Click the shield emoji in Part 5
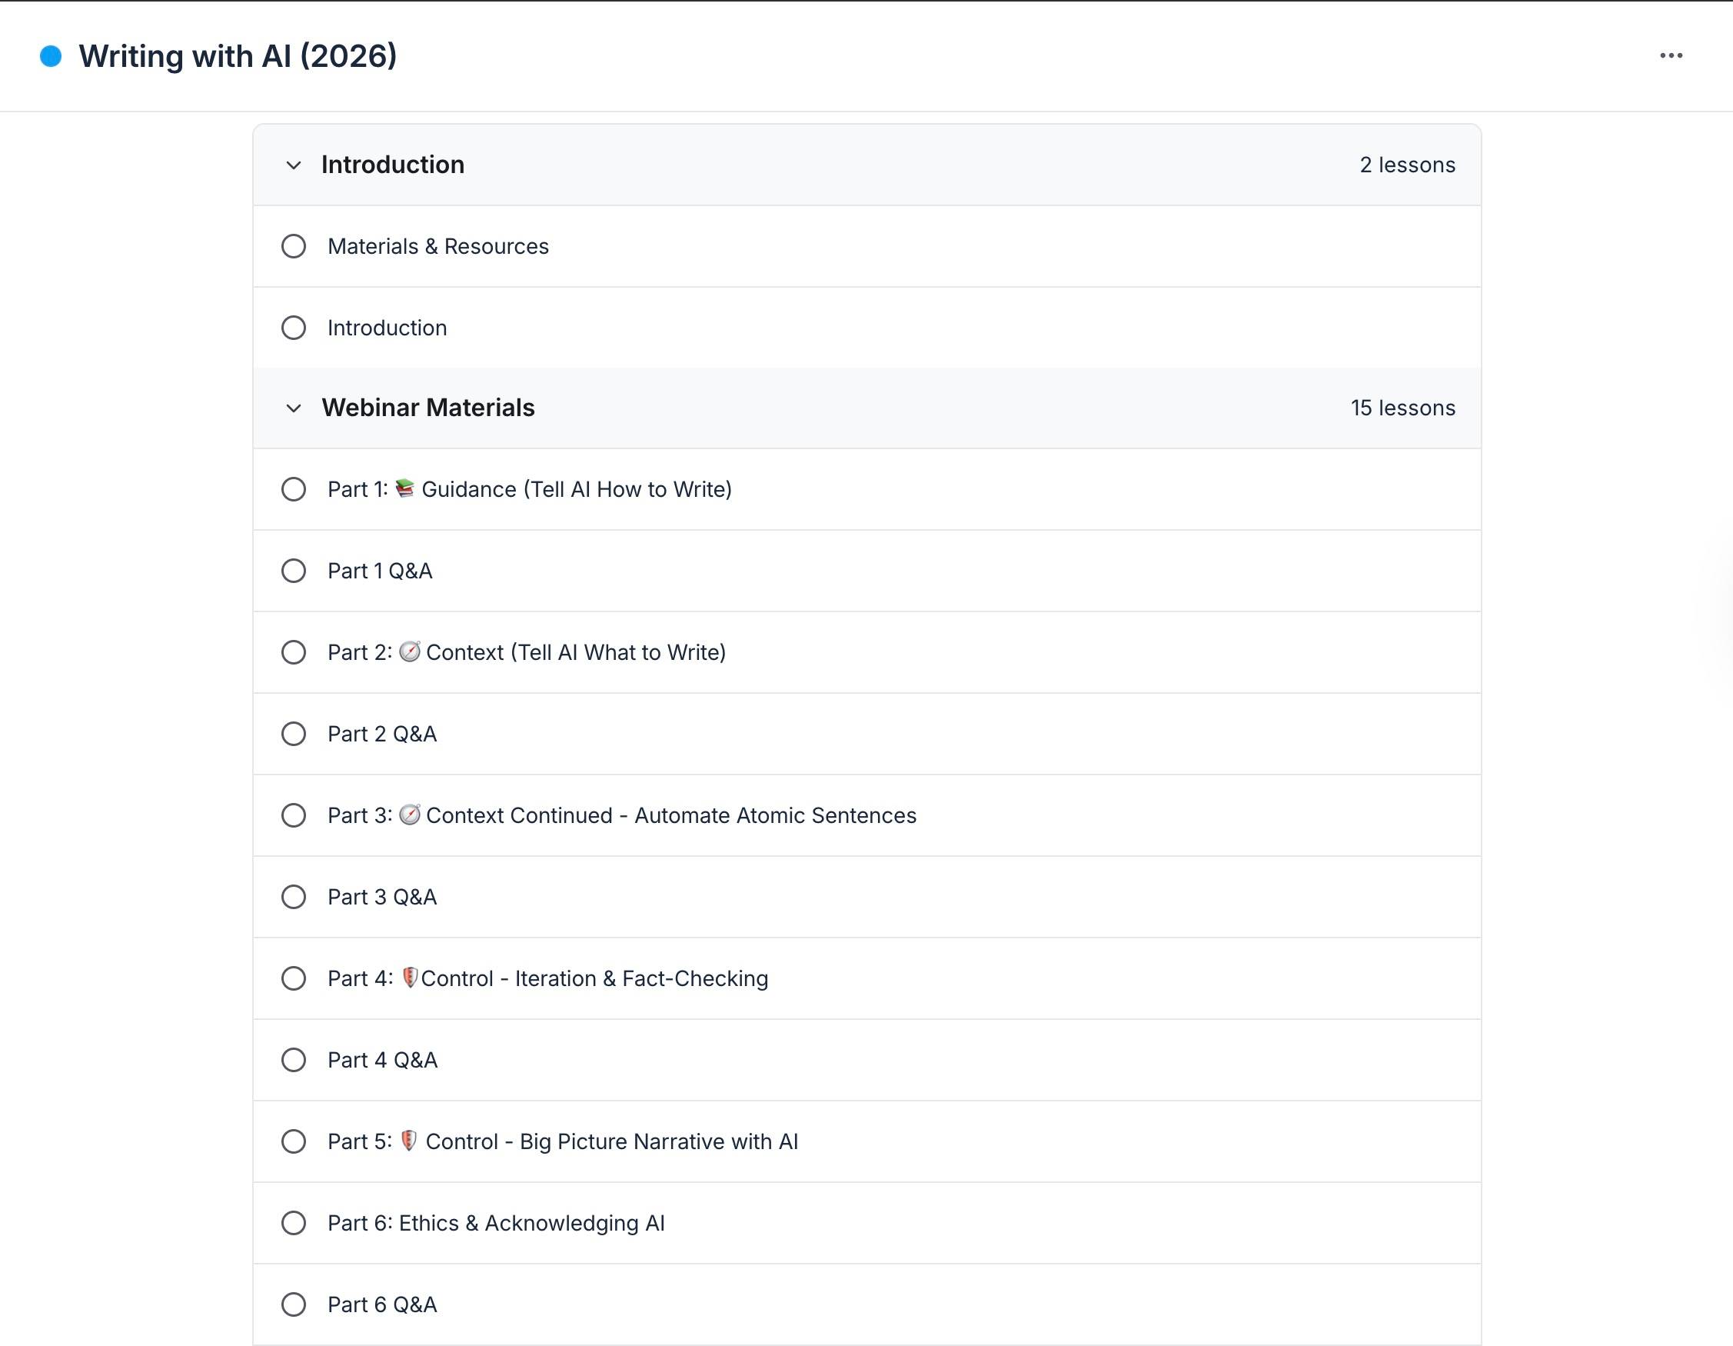 pyautogui.click(x=409, y=1141)
